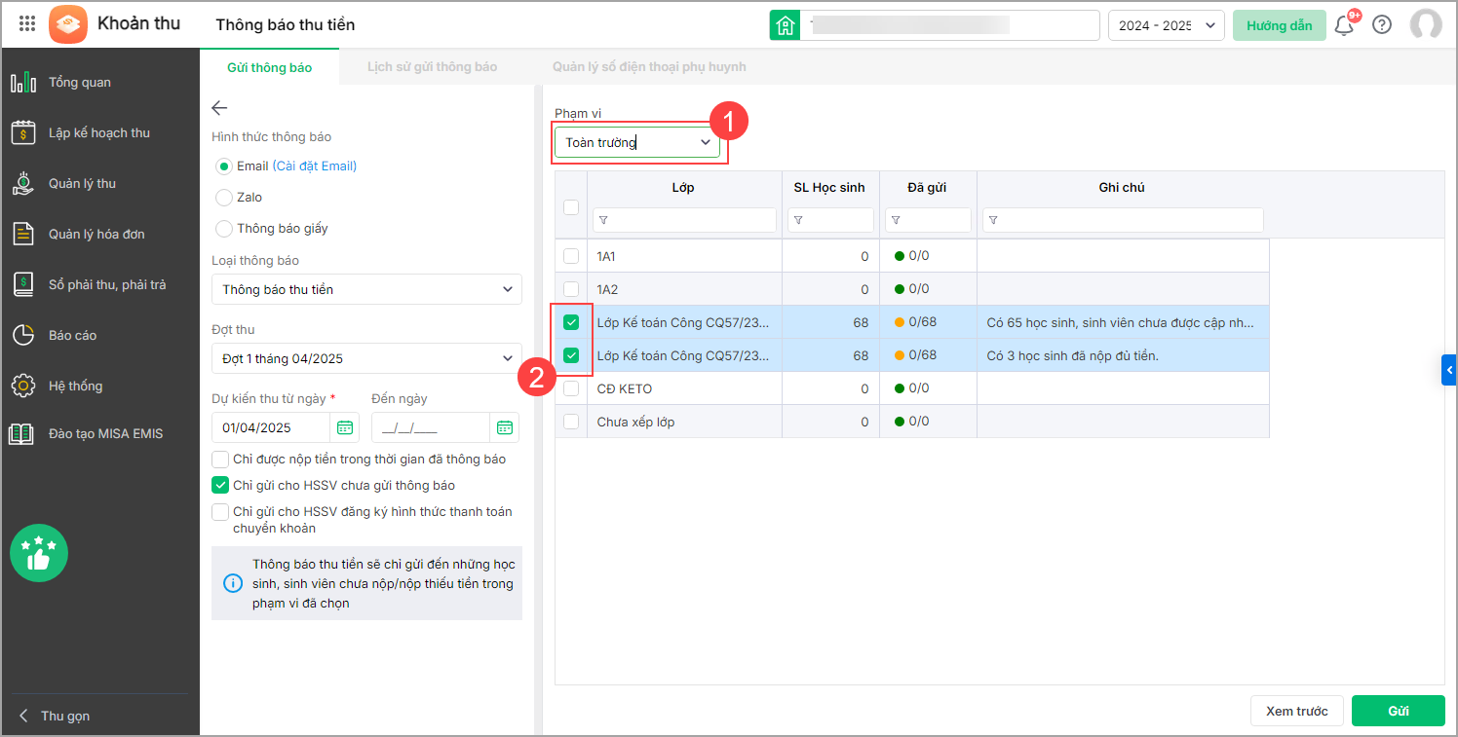Screen dimensions: 1458x737
Task: Open Sổ phải thu, phải trả
Action: [99, 285]
